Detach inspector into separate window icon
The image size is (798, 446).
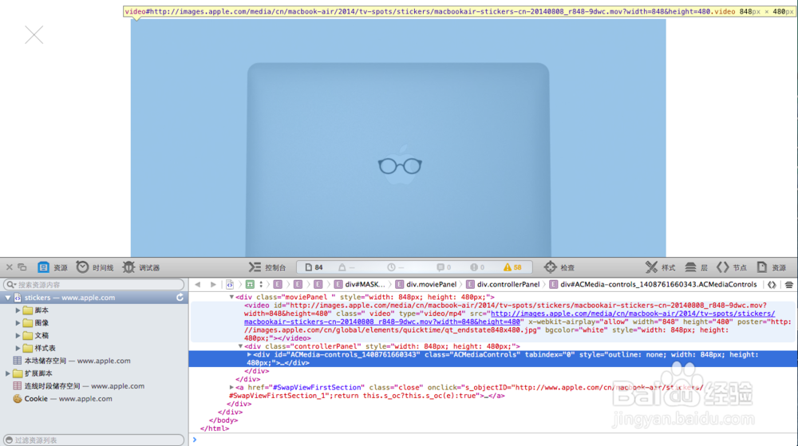coord(22,267)
